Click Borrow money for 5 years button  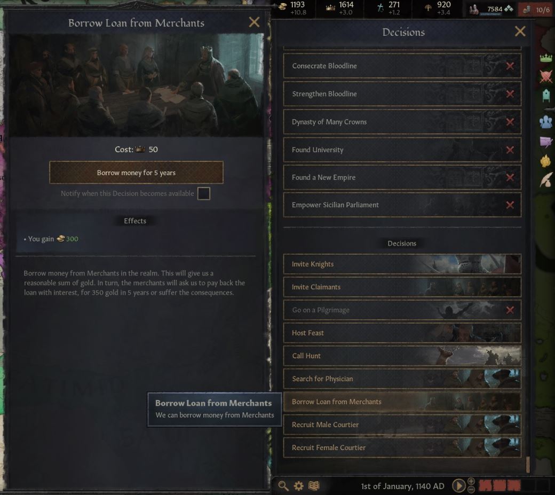pos(136,172)
